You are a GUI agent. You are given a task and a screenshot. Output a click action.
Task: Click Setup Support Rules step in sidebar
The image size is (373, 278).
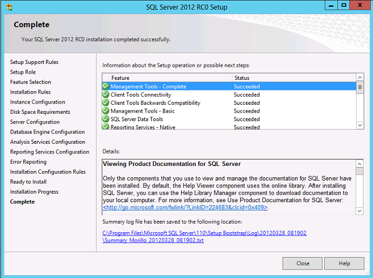34,62
